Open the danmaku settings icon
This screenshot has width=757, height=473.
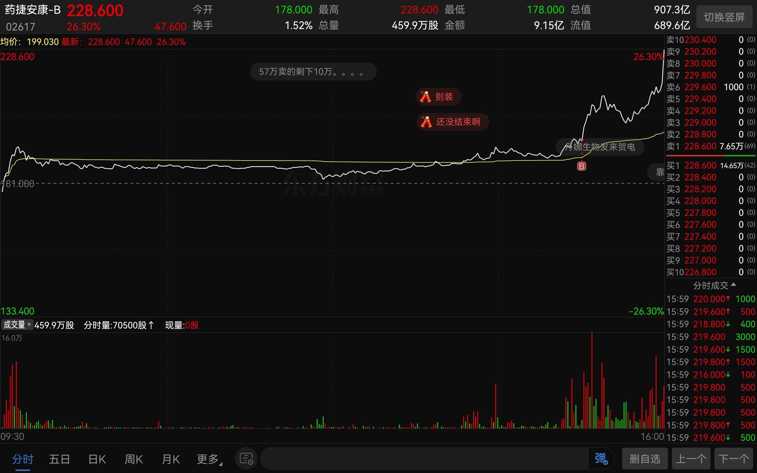coord(246,459)
